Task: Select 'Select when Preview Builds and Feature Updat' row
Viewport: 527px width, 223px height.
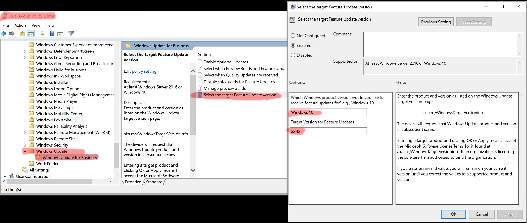Action: pos(242,69)
